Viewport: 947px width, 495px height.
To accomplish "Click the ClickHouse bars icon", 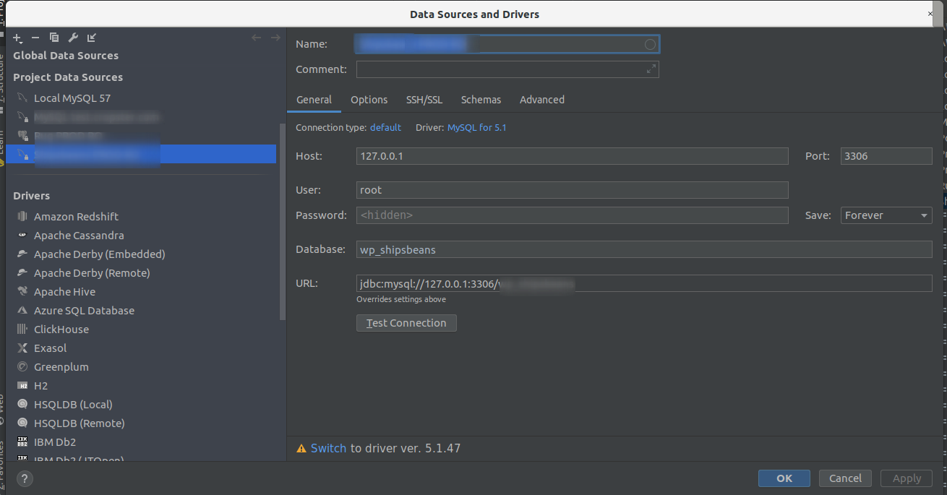I will pyautogui.click(x=22, y=329).
